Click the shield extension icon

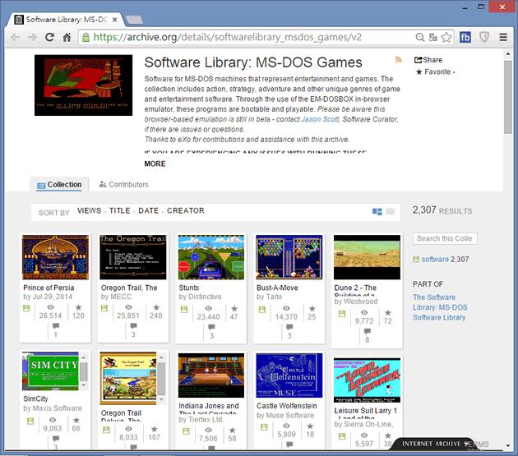(x=484, y=37)
